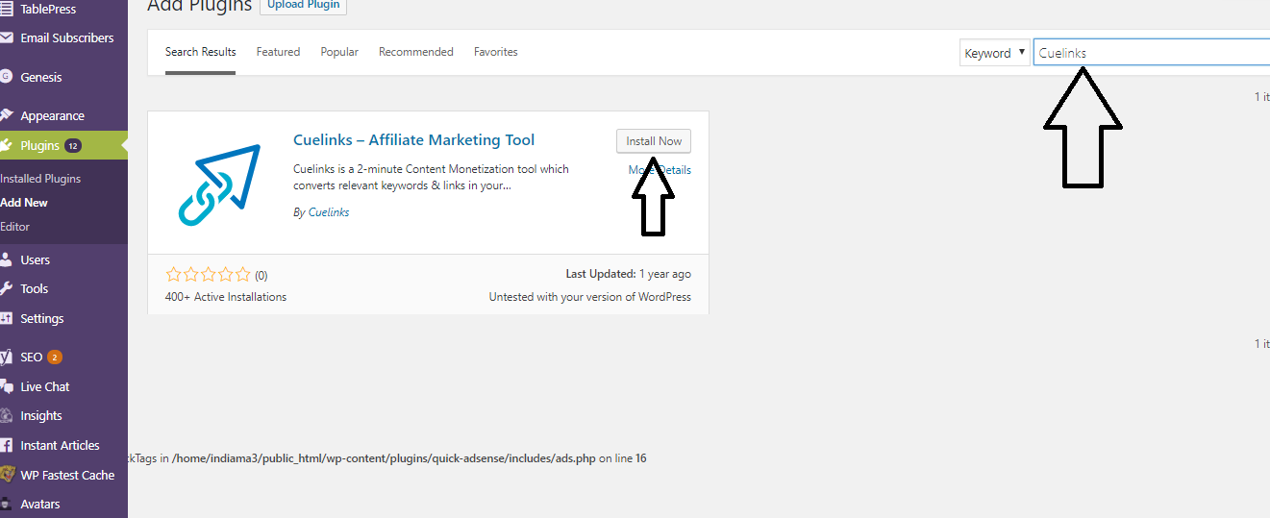1270x518 pixels.
Task: Click the Add Plugins page heading
Action: 199,6
